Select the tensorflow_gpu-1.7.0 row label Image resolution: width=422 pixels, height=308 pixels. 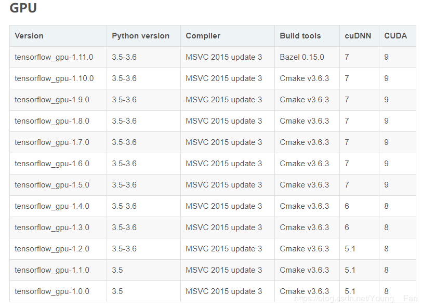[x=52, y=142]
